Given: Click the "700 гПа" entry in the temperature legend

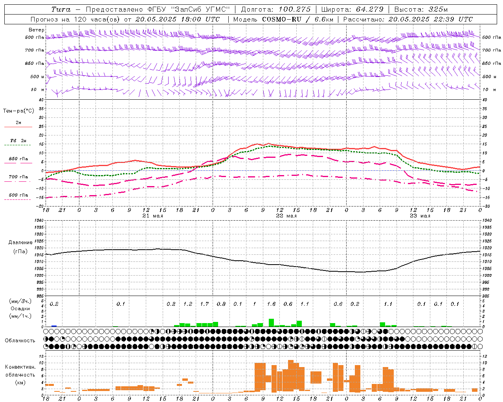Looking at the screenshot, I should [18, 177].
